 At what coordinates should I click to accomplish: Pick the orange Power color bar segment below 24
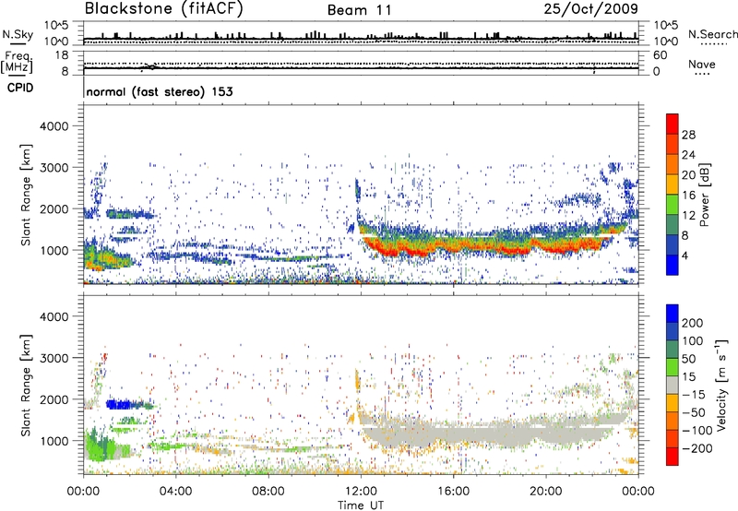pyautogui.click(x=673, y=164)
